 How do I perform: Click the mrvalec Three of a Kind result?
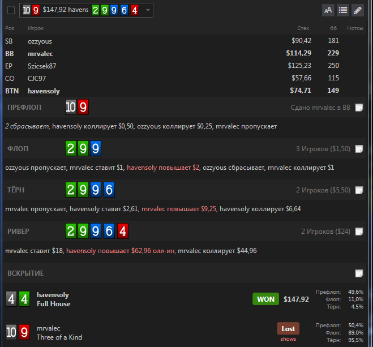(59, 333)
